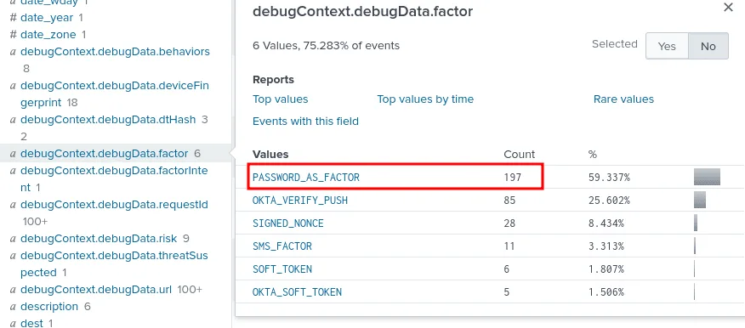
Task: Open the date_zone field
Action: click(x=48, y=35)
